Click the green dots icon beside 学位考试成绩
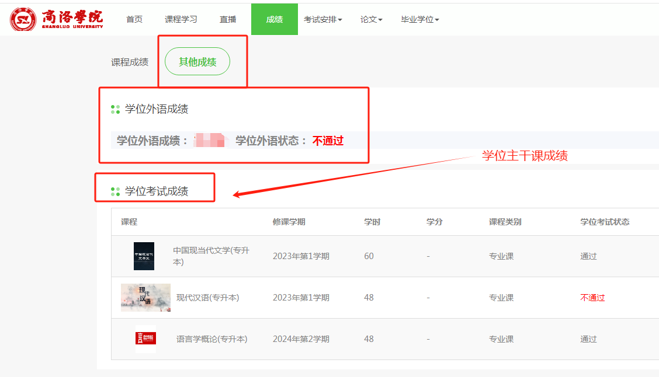The width and height of the screenshot is (659, 377). pyautogui.click(x=115, y=191)
